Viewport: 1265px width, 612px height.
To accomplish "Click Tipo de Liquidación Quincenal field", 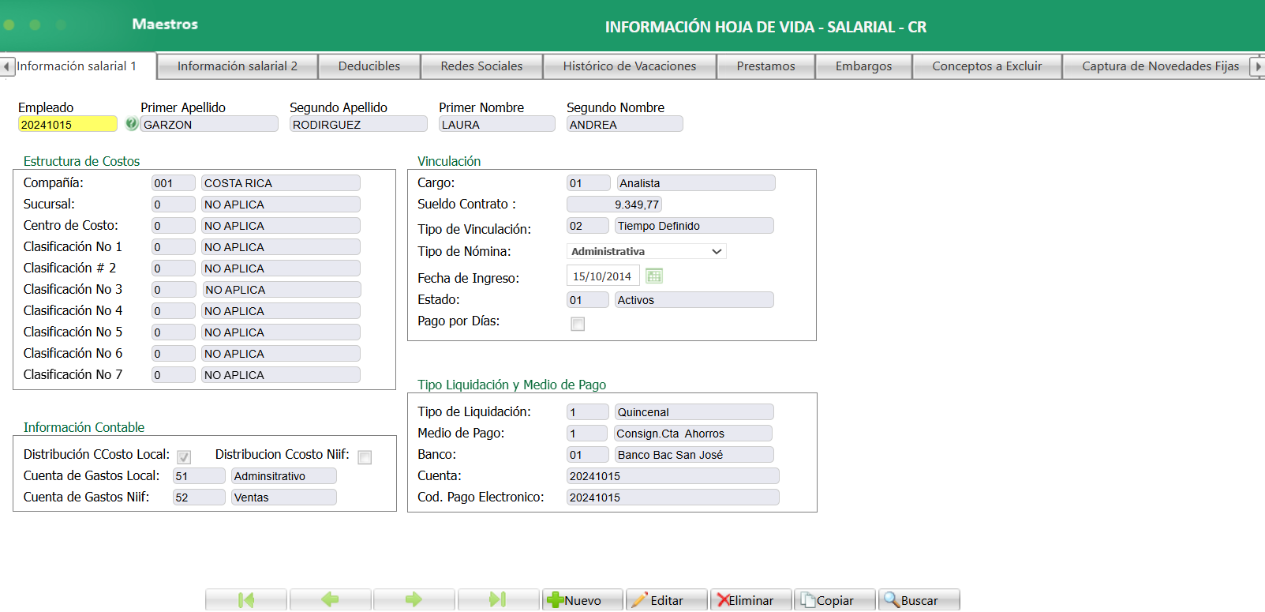I will (x=694, y=412).
